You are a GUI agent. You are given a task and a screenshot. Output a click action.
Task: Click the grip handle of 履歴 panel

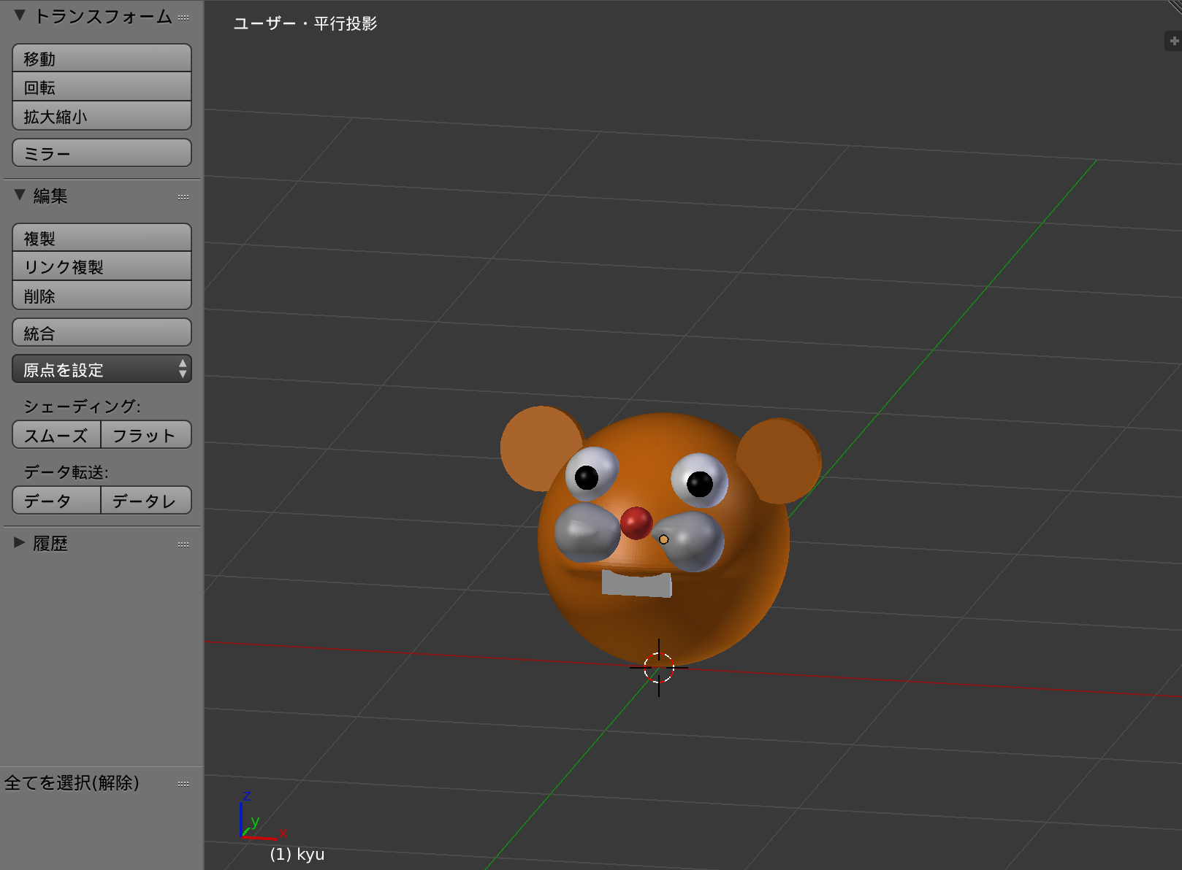183,544
